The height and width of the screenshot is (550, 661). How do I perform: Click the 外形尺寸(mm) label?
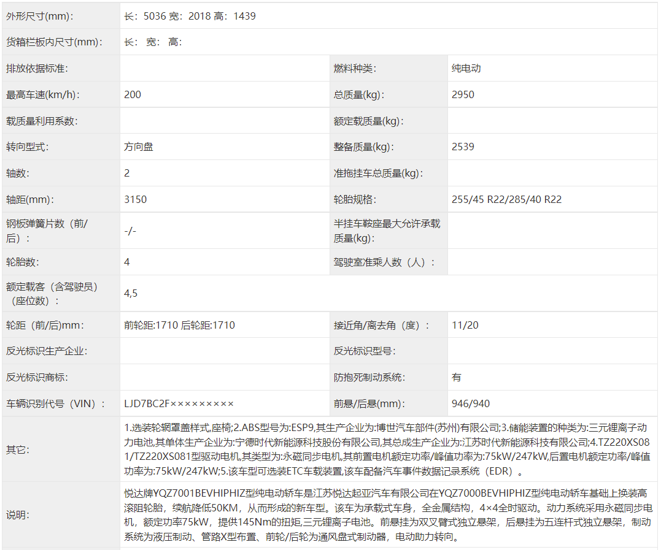point(40,17)
